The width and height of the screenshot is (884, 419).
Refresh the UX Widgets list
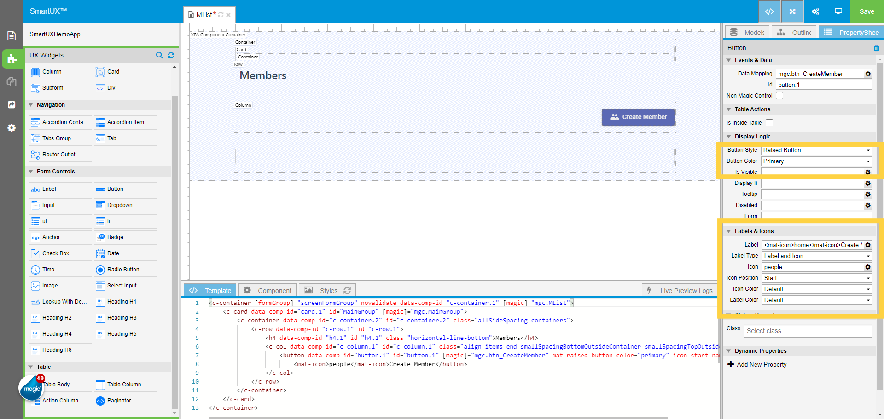171,55
